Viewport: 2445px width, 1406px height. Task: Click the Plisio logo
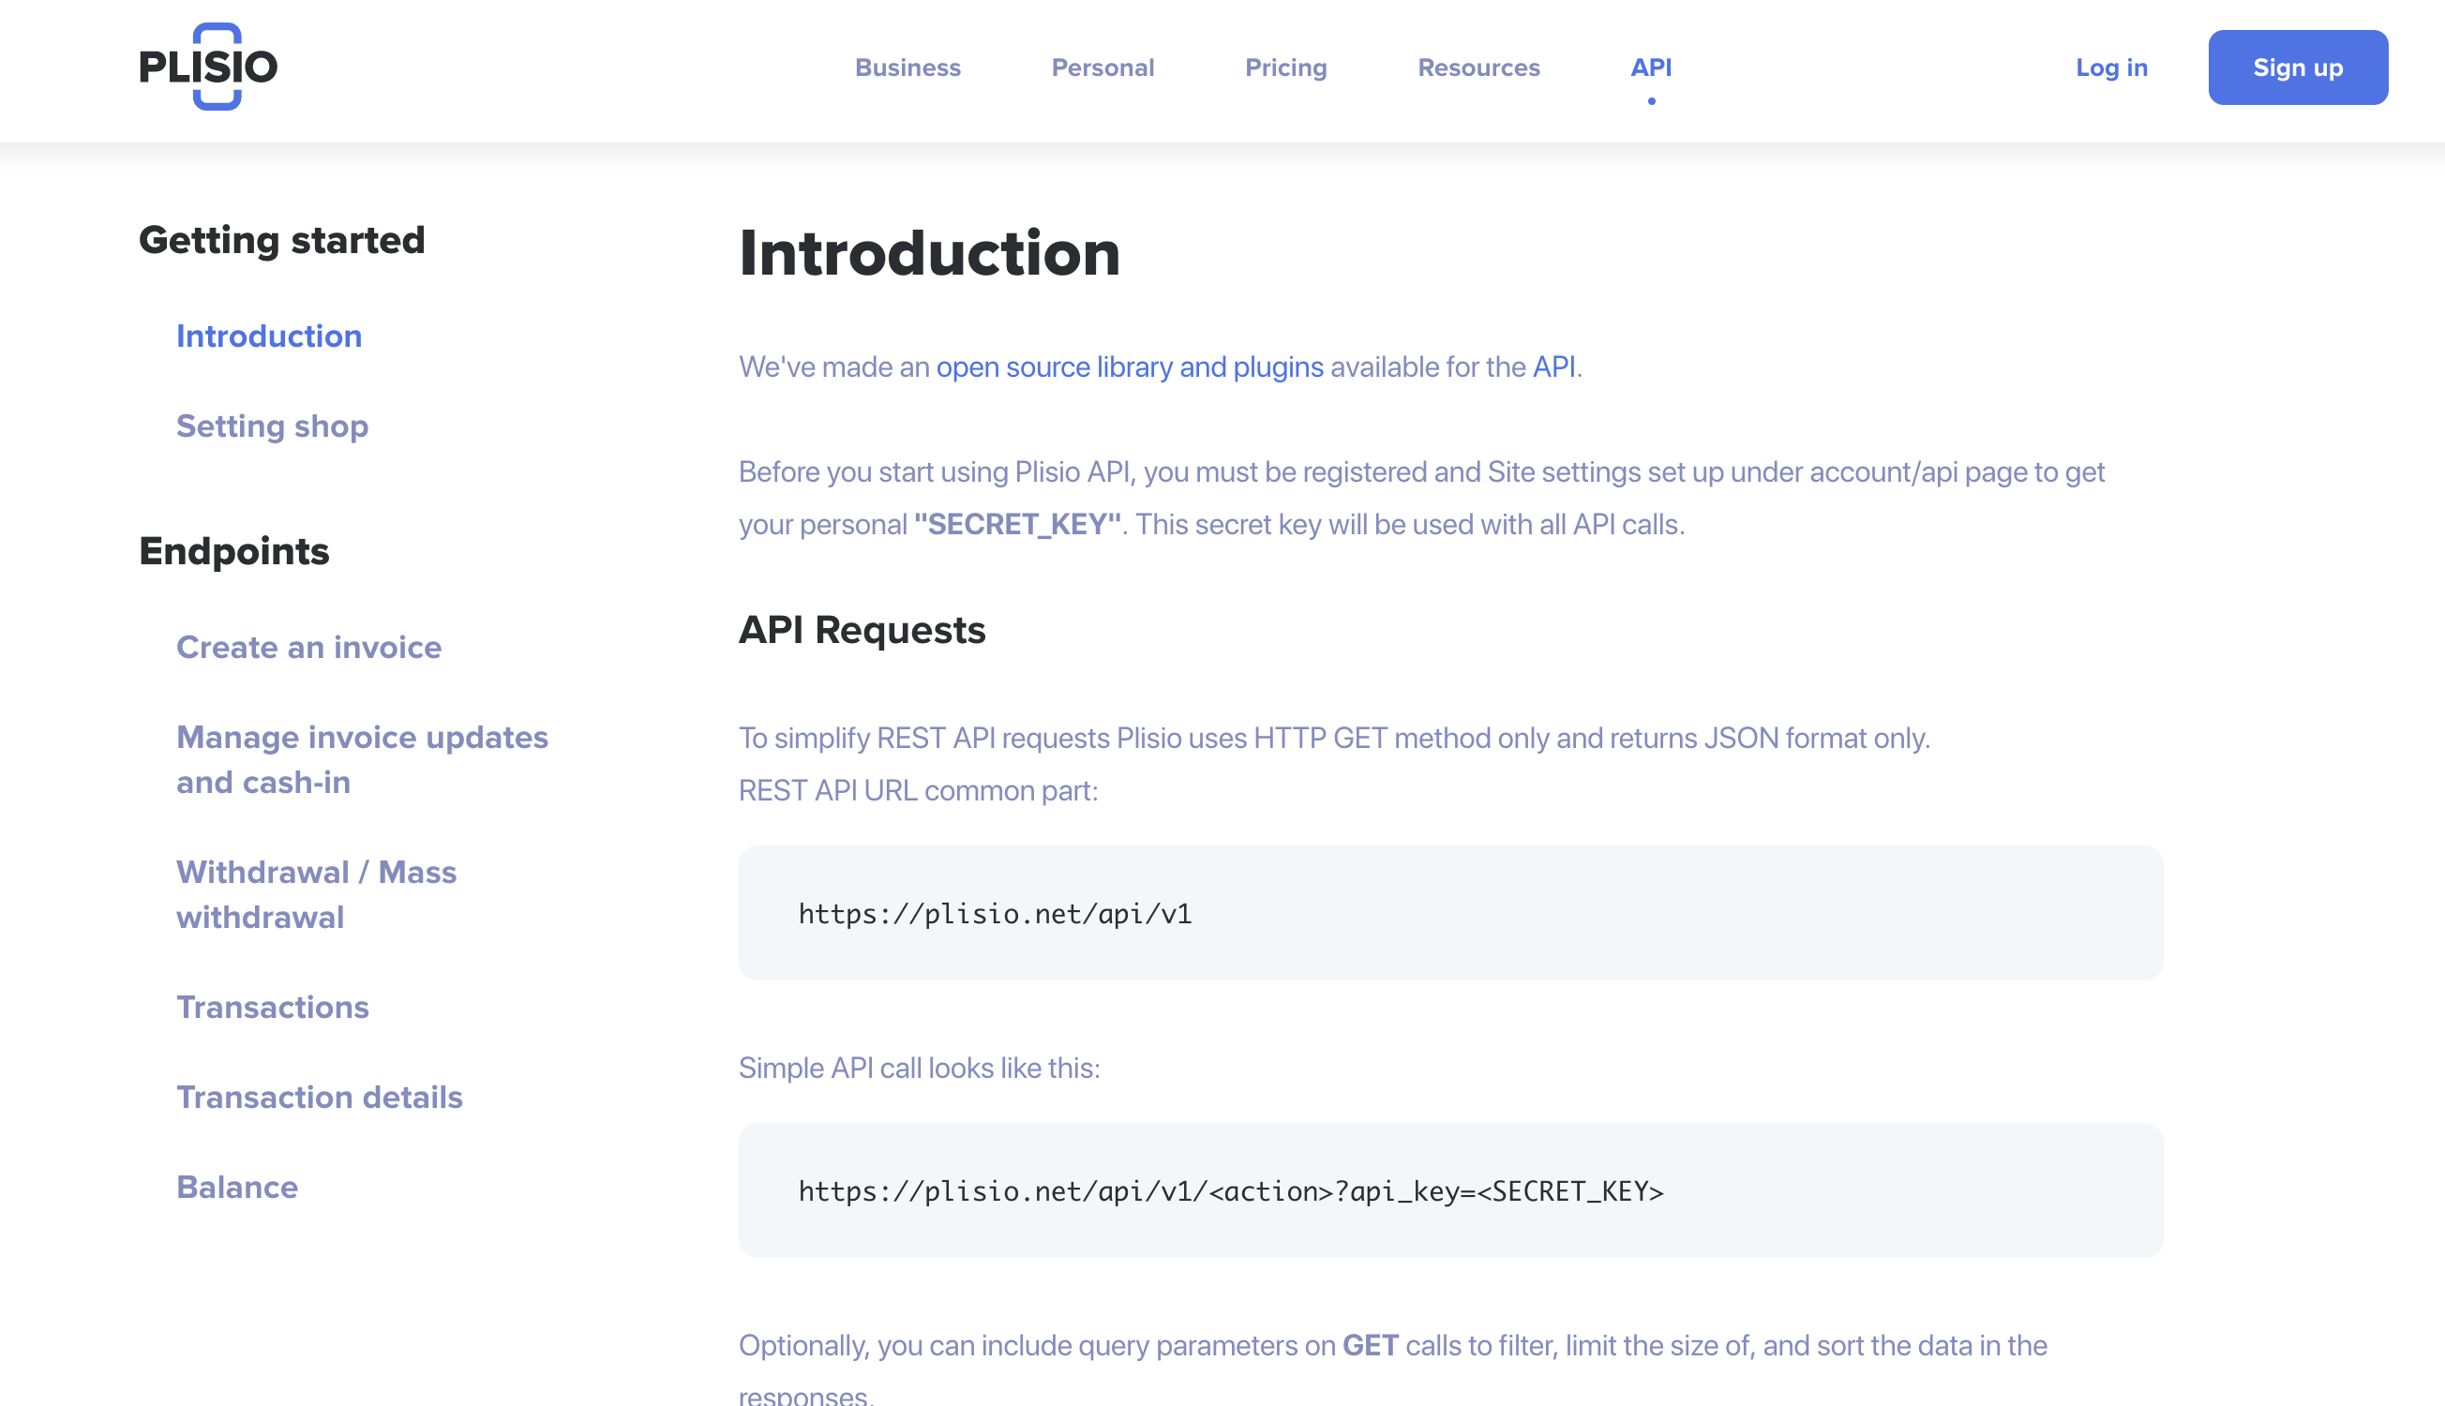tap(207, 67)
